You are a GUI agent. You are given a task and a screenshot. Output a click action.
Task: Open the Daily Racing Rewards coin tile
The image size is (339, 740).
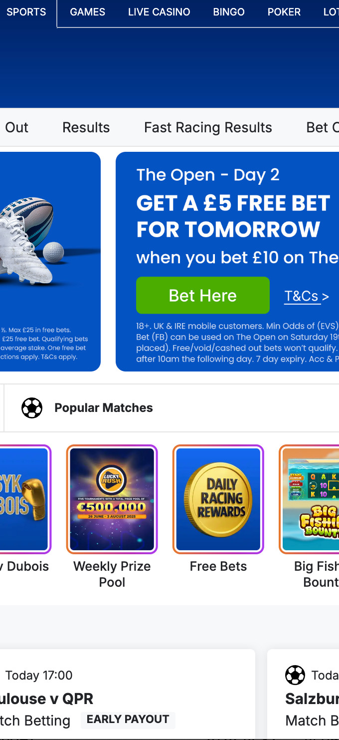tap(218, 499)
